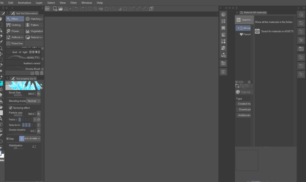The height and width of the screenshot is (182, 306).
Task: Choose the Natural scene sub tool group
Action: pyautogui.click(x=34, y=37)
